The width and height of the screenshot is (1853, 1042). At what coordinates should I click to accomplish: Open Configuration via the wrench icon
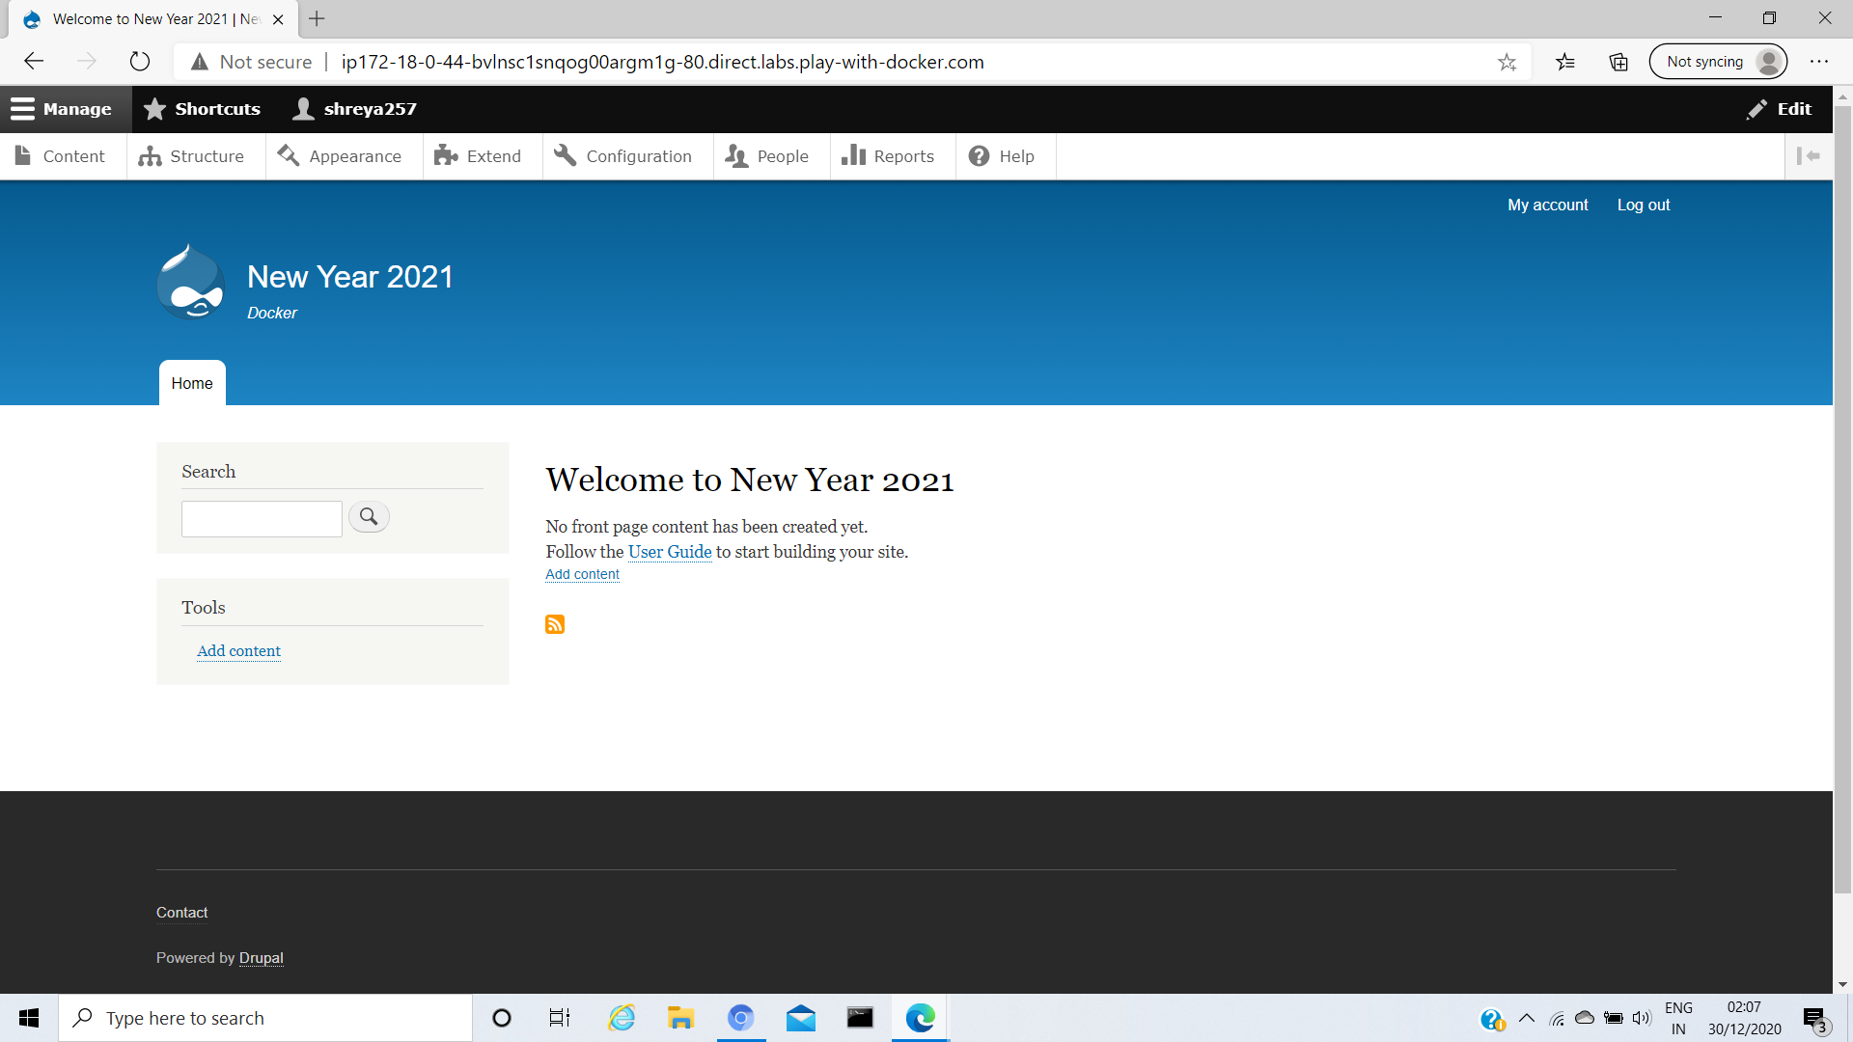click(565, 155)
